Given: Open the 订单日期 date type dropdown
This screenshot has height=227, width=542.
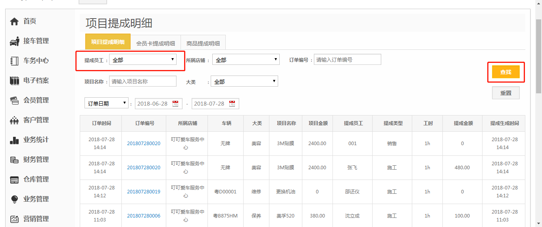Looking at the screenshot, I should click(106, 104).
